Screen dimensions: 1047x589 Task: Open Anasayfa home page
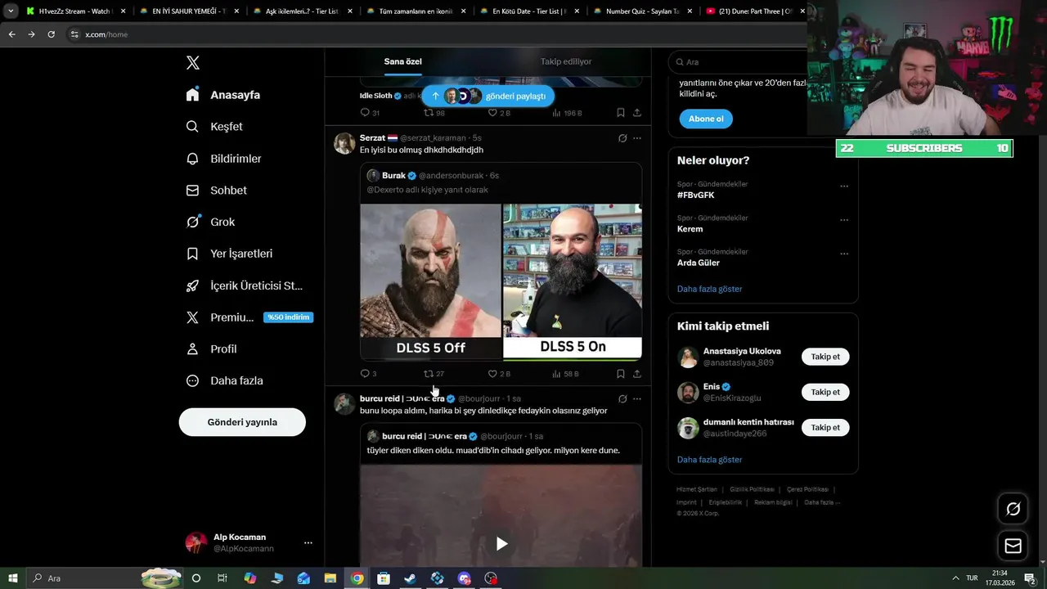(x=223, y=95)
